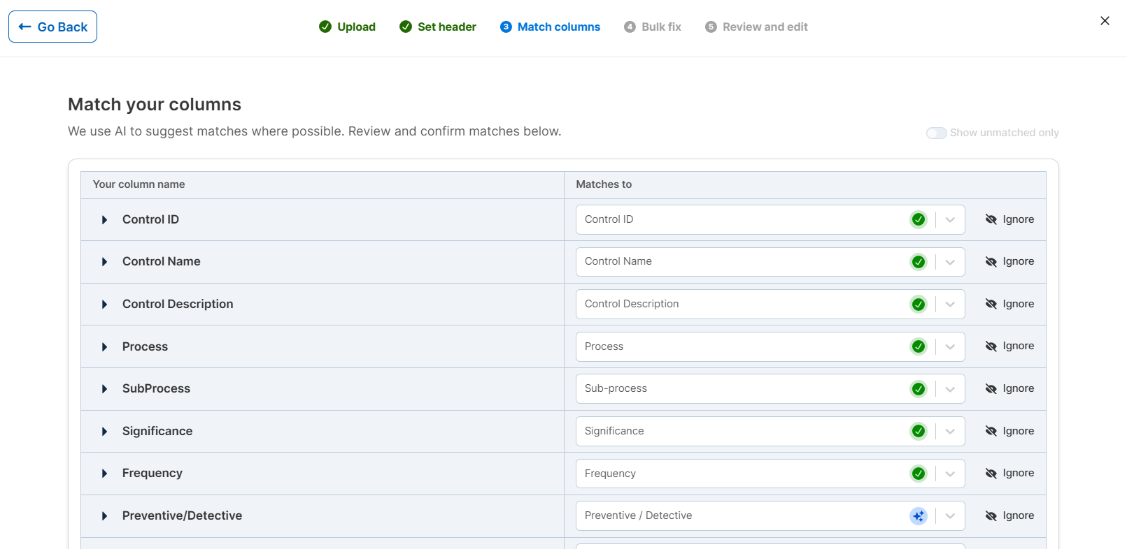
Task: Go to the Set header step
Action: [x=437, y=27]
